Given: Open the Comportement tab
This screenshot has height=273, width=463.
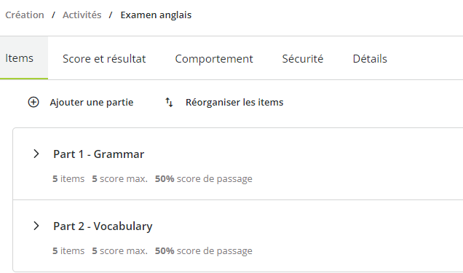Looking at the screenshot, I should coord(214,59).
